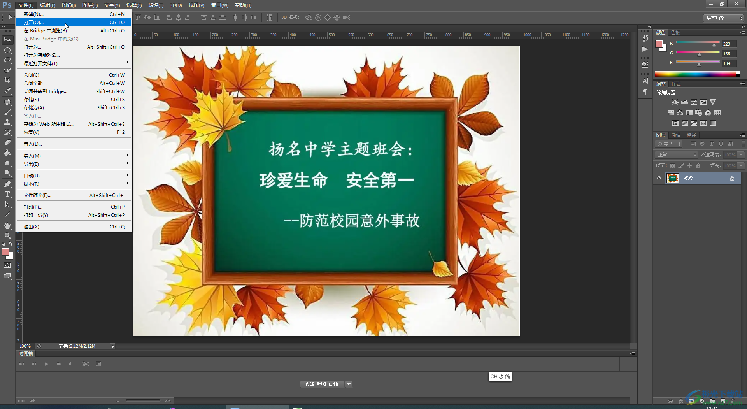This screenshot has height=409, width=747.
Task: Open the status bar info arrow
Action: coord(112,346)
